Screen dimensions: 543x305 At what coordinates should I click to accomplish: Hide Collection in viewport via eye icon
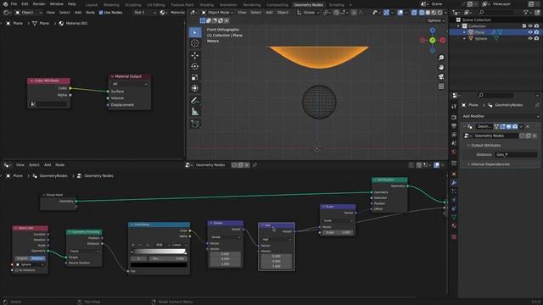(x=530, y=26)
